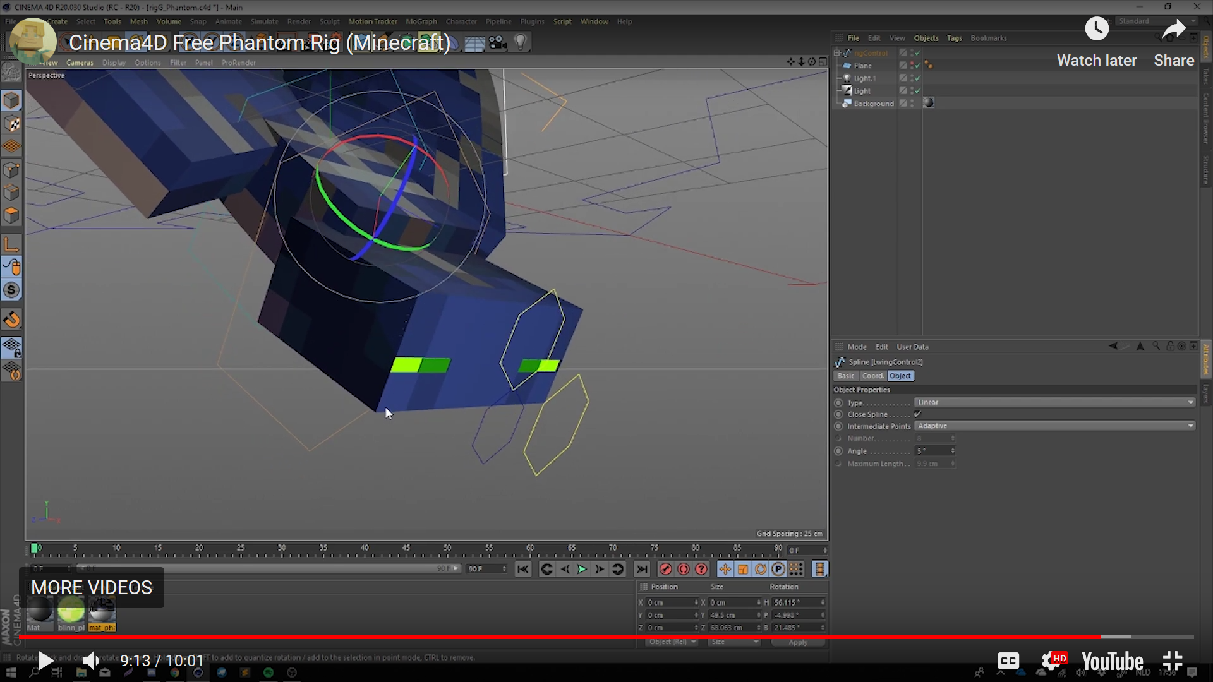Click the Rotation H value field
1213x682 pixels.
(796, 602)
